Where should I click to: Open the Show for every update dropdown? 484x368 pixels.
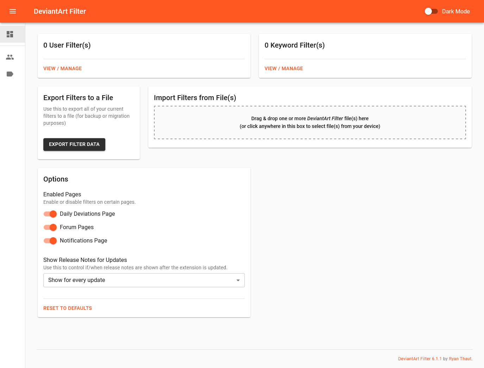(x=144, y=280)
